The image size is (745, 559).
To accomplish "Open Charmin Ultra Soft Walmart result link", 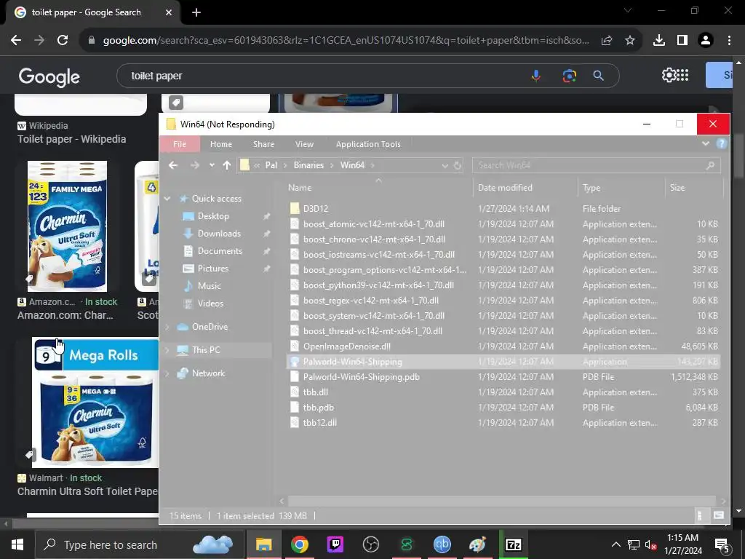I will pyautogui.click(x=87, y=491).
